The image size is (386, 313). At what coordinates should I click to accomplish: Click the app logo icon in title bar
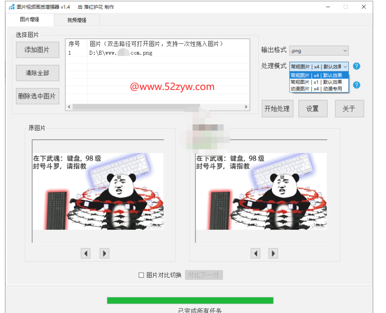[x=12, y=7]
